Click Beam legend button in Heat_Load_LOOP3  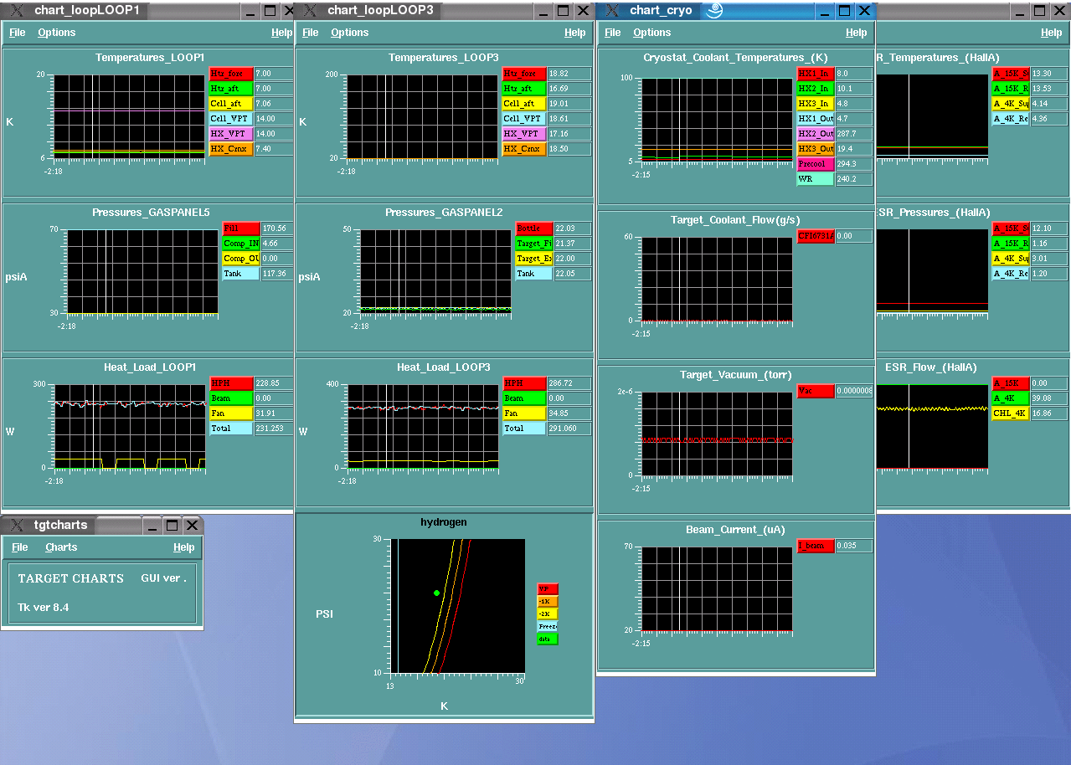(524, 398)
